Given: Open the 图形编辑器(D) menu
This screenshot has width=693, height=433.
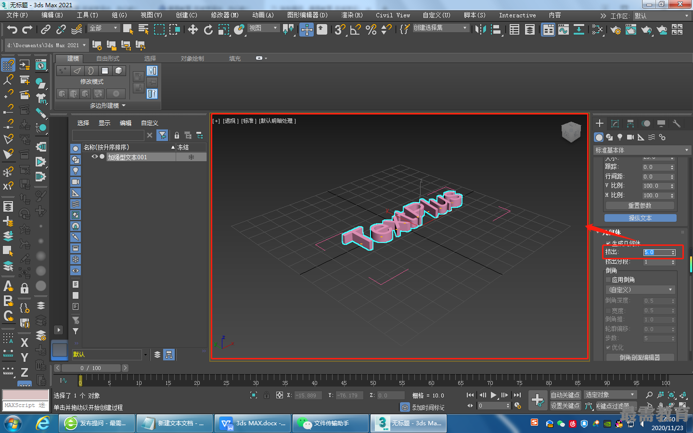Looking at the screenshot, I should click(307, 15).
